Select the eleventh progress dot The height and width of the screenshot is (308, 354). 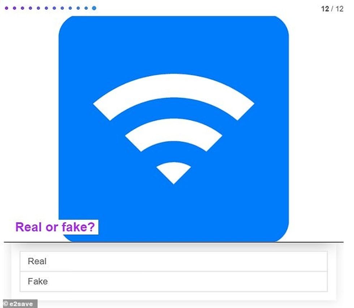pyautogui.click(x=86, y=8)
